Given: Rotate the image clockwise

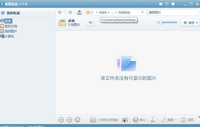Looking at the screenshot, I should coord(69,119).
